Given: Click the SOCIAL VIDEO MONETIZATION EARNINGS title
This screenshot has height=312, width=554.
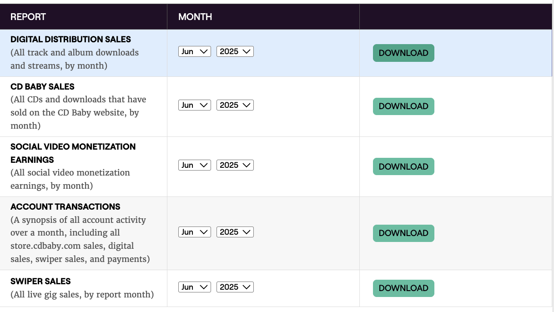Looking at the screenshot, I should 73,153.
